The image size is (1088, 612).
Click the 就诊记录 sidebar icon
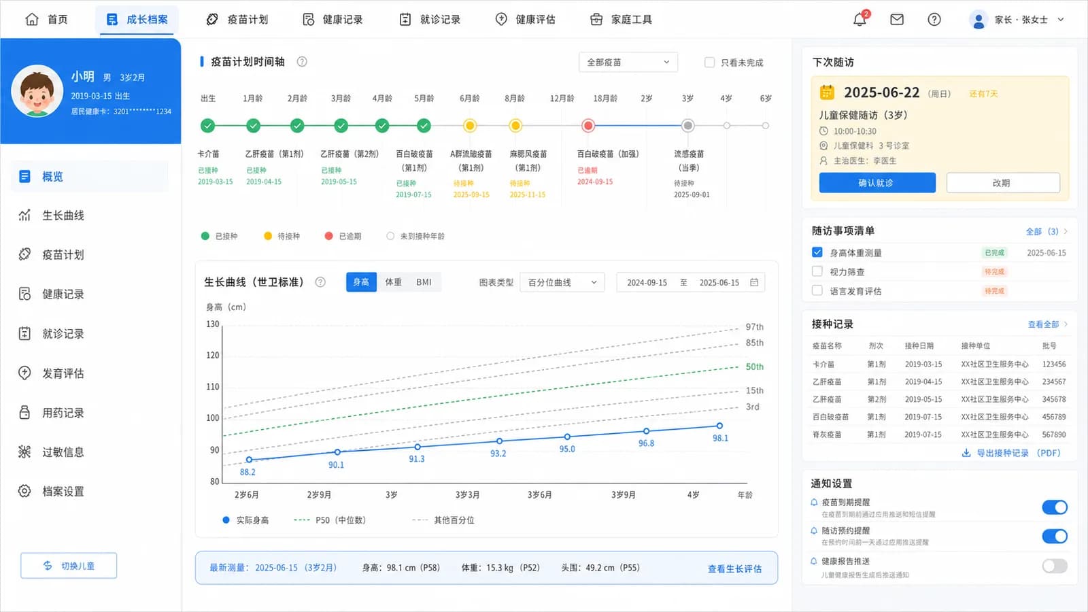(x=24, y=333)
